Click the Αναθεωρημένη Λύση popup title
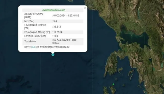The width and height of the screenshot is (164, 94). pos(54,10)
